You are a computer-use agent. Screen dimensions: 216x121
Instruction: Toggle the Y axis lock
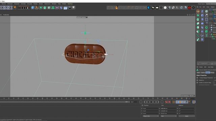6,8
